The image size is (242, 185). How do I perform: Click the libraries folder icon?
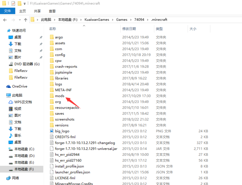point(52,78)
